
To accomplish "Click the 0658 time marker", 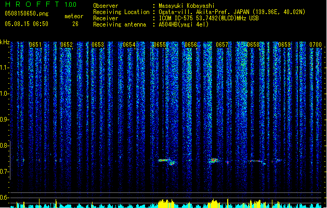I will pos(253,45).
